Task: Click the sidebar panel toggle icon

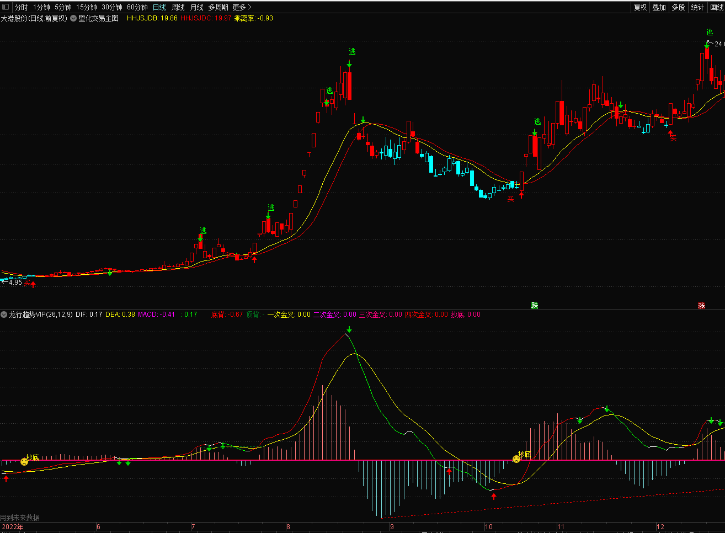Action: [6, 7]
